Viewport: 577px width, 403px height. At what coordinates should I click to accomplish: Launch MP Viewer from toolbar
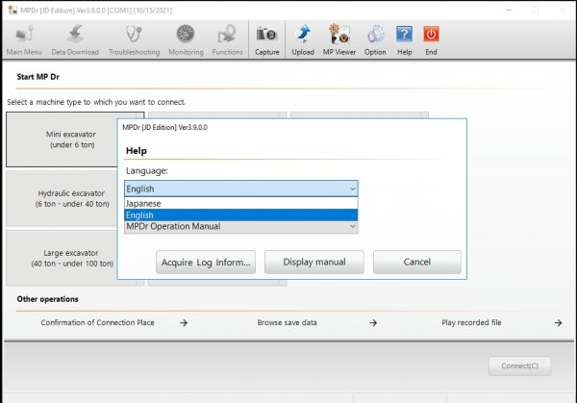pyautogui.click(x=339, y=39)
